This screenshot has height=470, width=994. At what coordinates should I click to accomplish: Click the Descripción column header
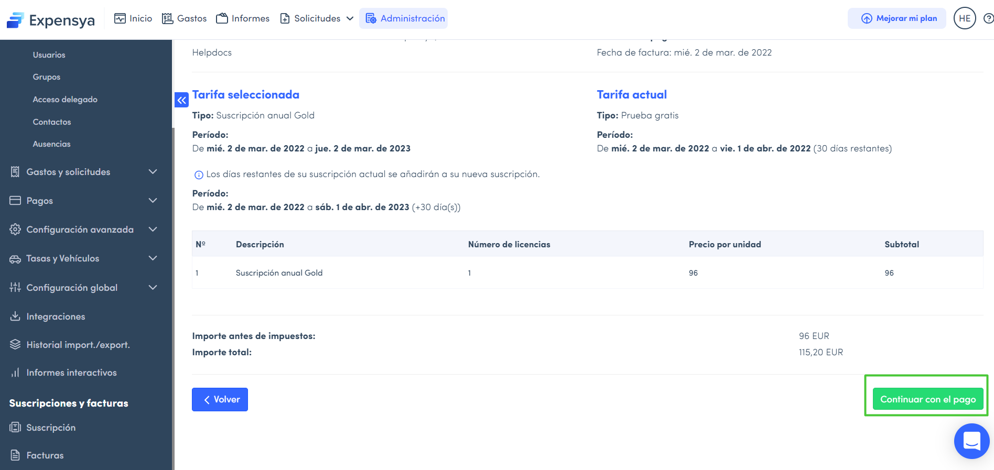click(x=260, y=244)
